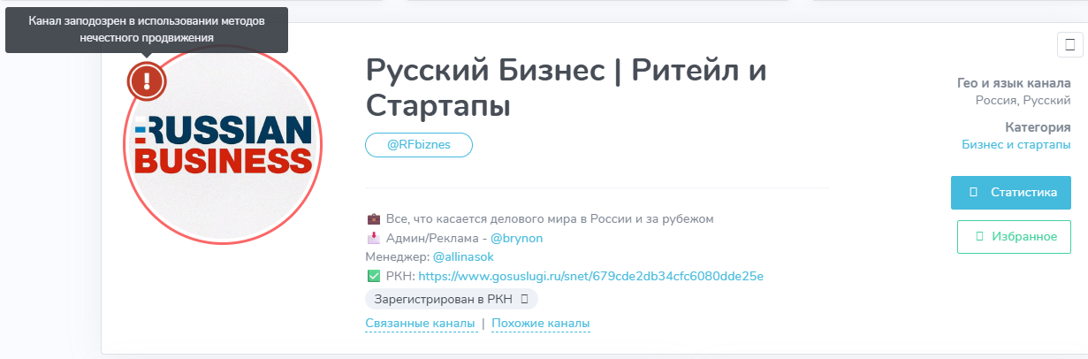Click description line about делового мира в России
The image size is (1088, 359).
[549, 218]
